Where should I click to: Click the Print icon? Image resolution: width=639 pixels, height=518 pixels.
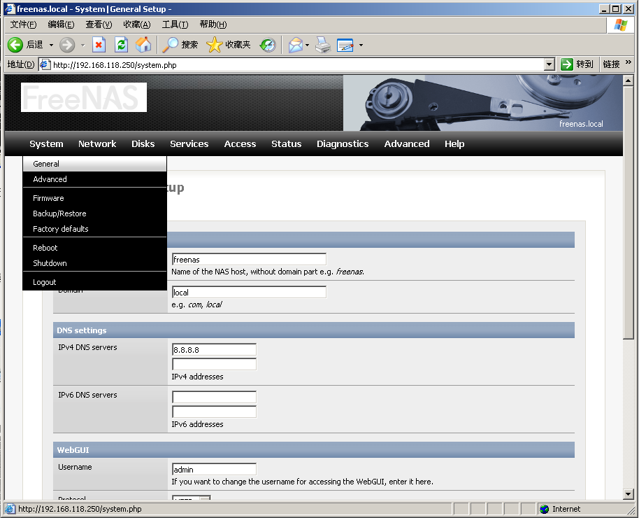pyautogui.click(x=323, y=45)
